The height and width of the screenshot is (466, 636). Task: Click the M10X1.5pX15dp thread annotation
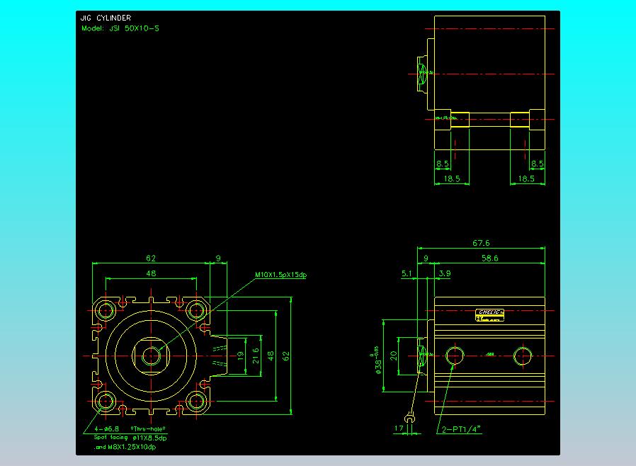(x=280, y=275)
